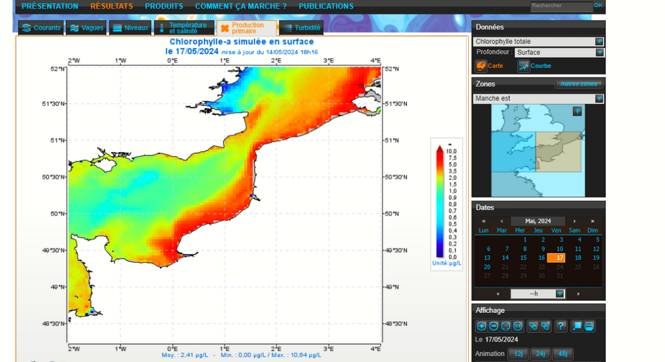Click the fullscreen square icon

point(577,326)
